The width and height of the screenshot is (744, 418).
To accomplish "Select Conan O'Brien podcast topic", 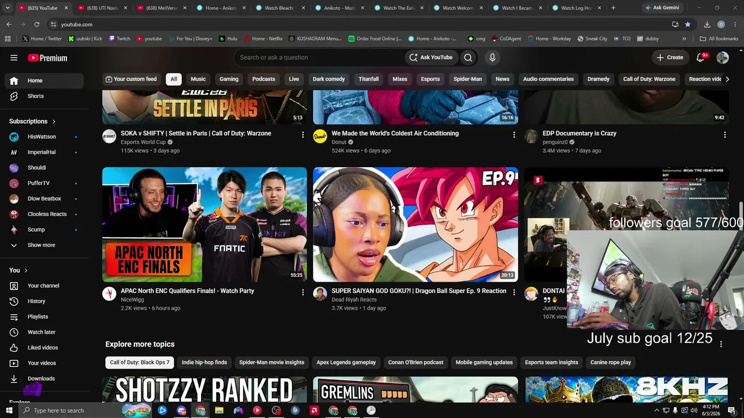I will point(416,362).
